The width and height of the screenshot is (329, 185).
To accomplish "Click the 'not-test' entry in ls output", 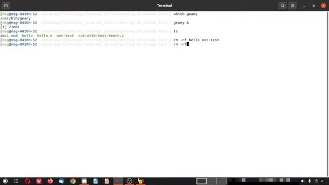I will (65, 35).
